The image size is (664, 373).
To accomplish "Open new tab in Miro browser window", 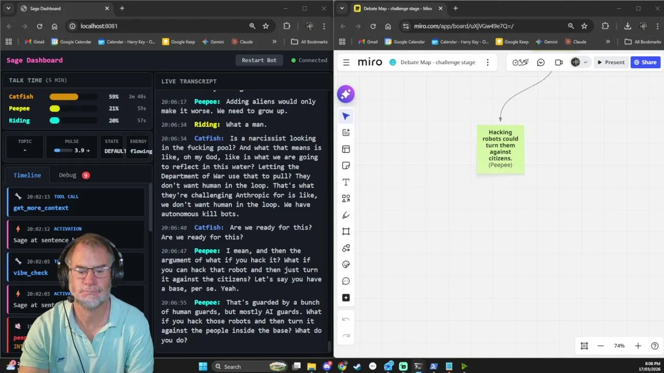I will point(455,8).
